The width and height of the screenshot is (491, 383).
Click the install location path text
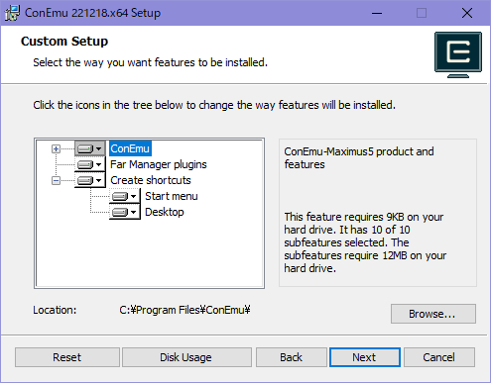pyautogui.click(x=184, y=310)
